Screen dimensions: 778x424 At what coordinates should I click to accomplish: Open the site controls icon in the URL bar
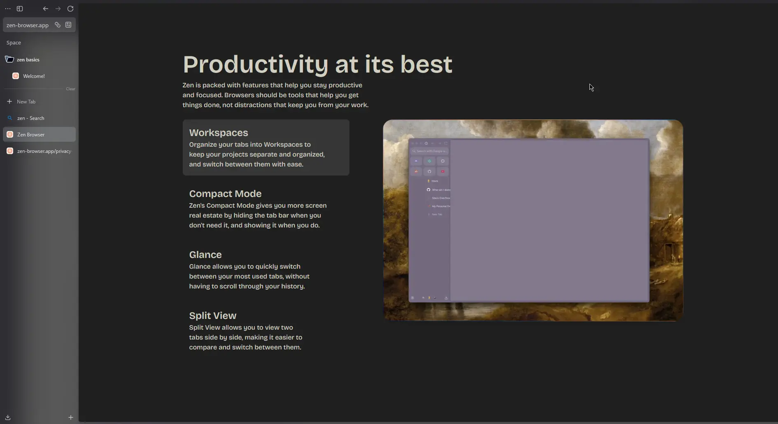pos(68,25)
